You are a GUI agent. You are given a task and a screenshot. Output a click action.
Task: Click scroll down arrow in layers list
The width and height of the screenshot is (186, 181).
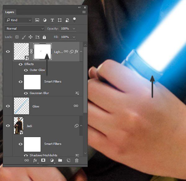coord(85,153)
